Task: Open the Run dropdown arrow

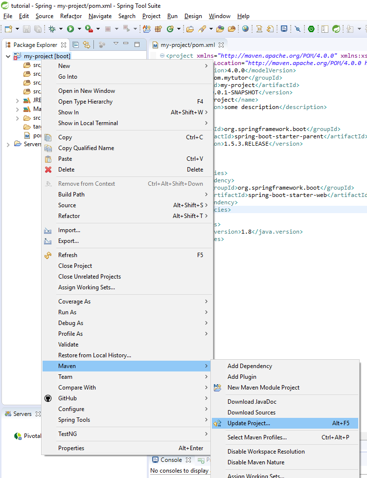Action: pyautogui.click(x=79, y=29)
